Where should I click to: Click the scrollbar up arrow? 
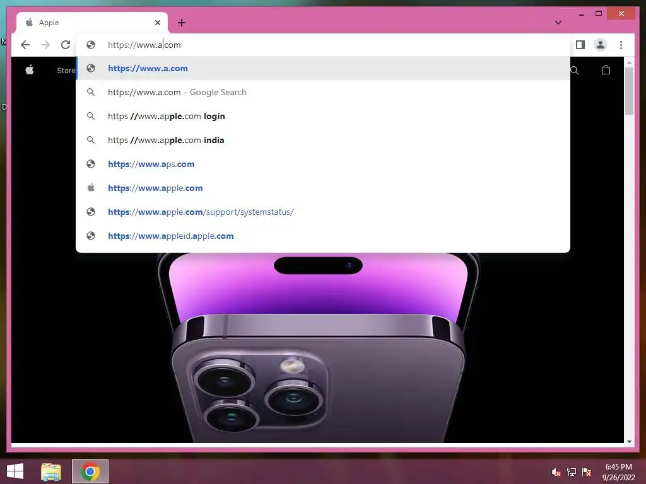[629, 62]
